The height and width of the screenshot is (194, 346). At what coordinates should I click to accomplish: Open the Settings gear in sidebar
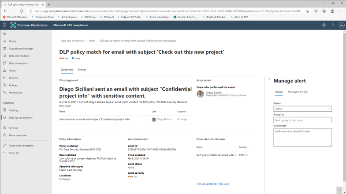(5, 128)
